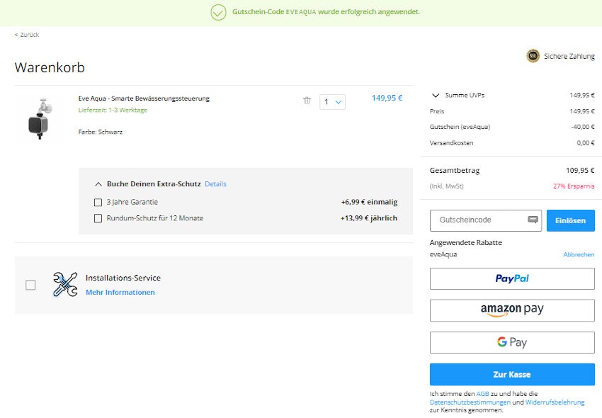Proceed with Zur Kasse button
Viewport: 602px width, 418px height.
tap(512, 374)
